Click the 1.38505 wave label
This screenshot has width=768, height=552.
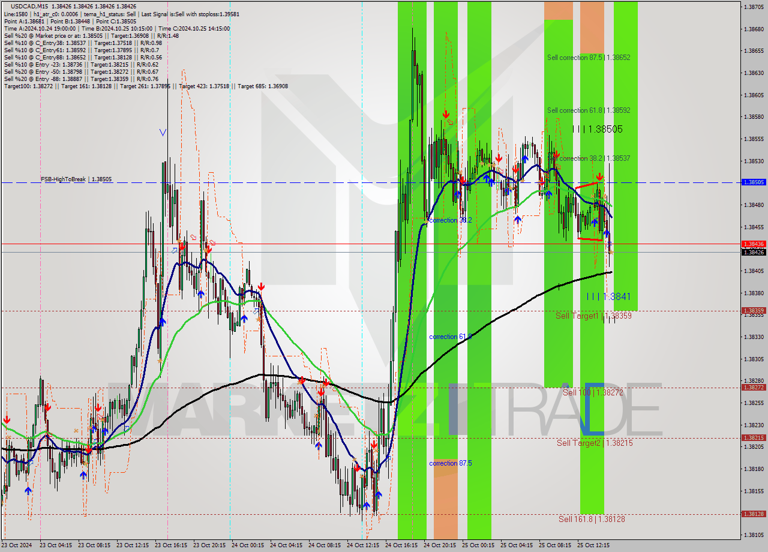[597, 129]
